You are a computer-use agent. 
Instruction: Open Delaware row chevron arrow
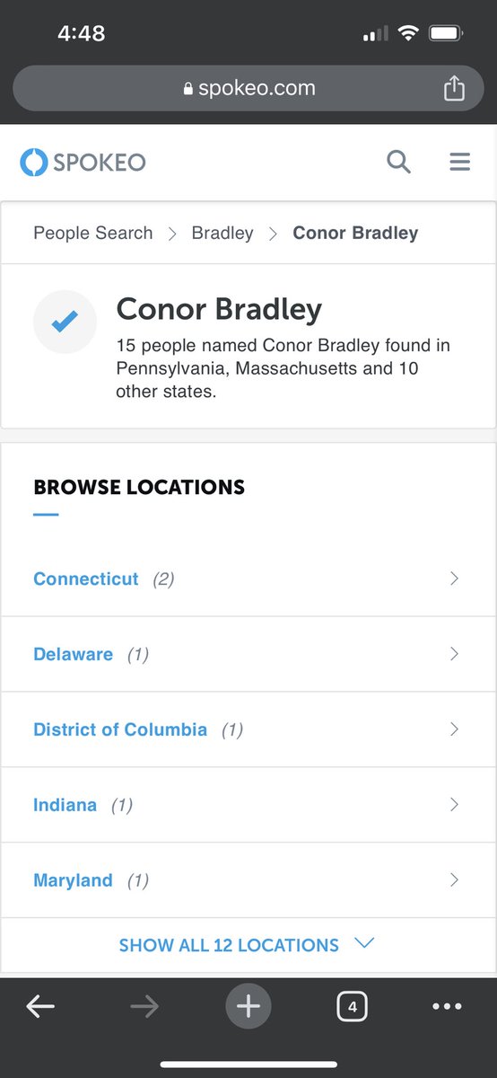point(454,654)
